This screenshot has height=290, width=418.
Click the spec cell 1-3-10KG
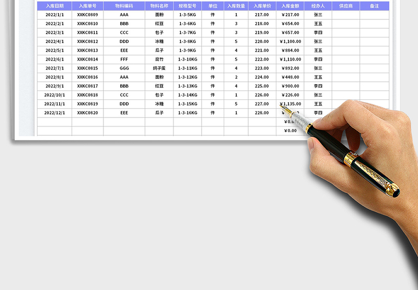coord(187,59)
